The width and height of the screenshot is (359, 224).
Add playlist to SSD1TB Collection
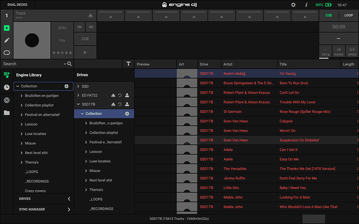coord(127,113)
